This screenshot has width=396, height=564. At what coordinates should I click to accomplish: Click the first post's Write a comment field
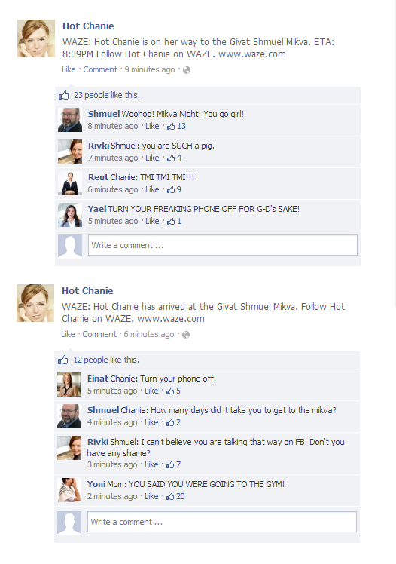[223, 245]
